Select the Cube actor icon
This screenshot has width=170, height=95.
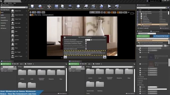13,31
